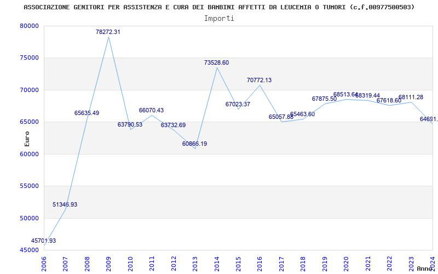Select the 60000 y-axis tick

tap(30, 154)
